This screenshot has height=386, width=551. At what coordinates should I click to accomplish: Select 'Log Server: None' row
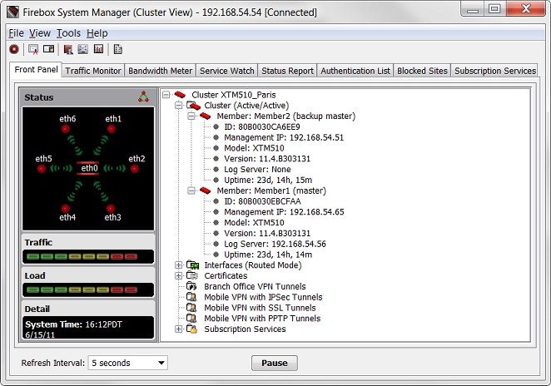point(257,170)
